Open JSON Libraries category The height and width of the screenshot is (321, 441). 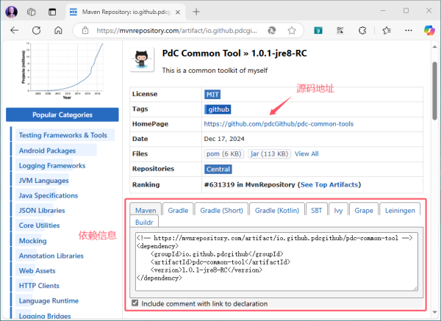coord(42,210)
